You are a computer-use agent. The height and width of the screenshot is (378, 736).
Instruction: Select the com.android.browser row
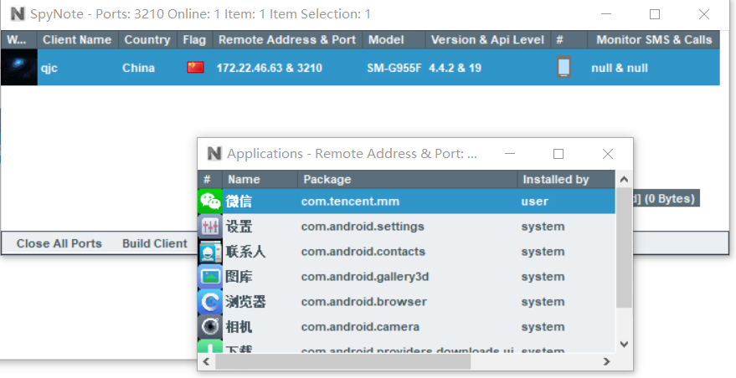coord(363,302)
